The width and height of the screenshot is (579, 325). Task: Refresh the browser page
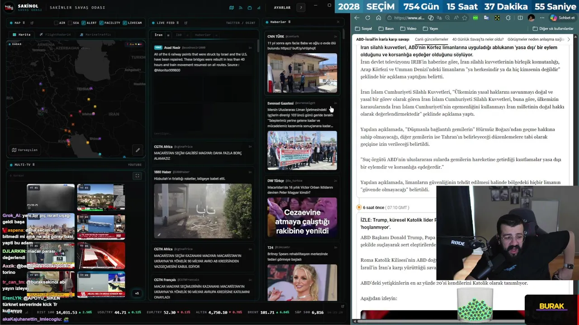point(368,18)
